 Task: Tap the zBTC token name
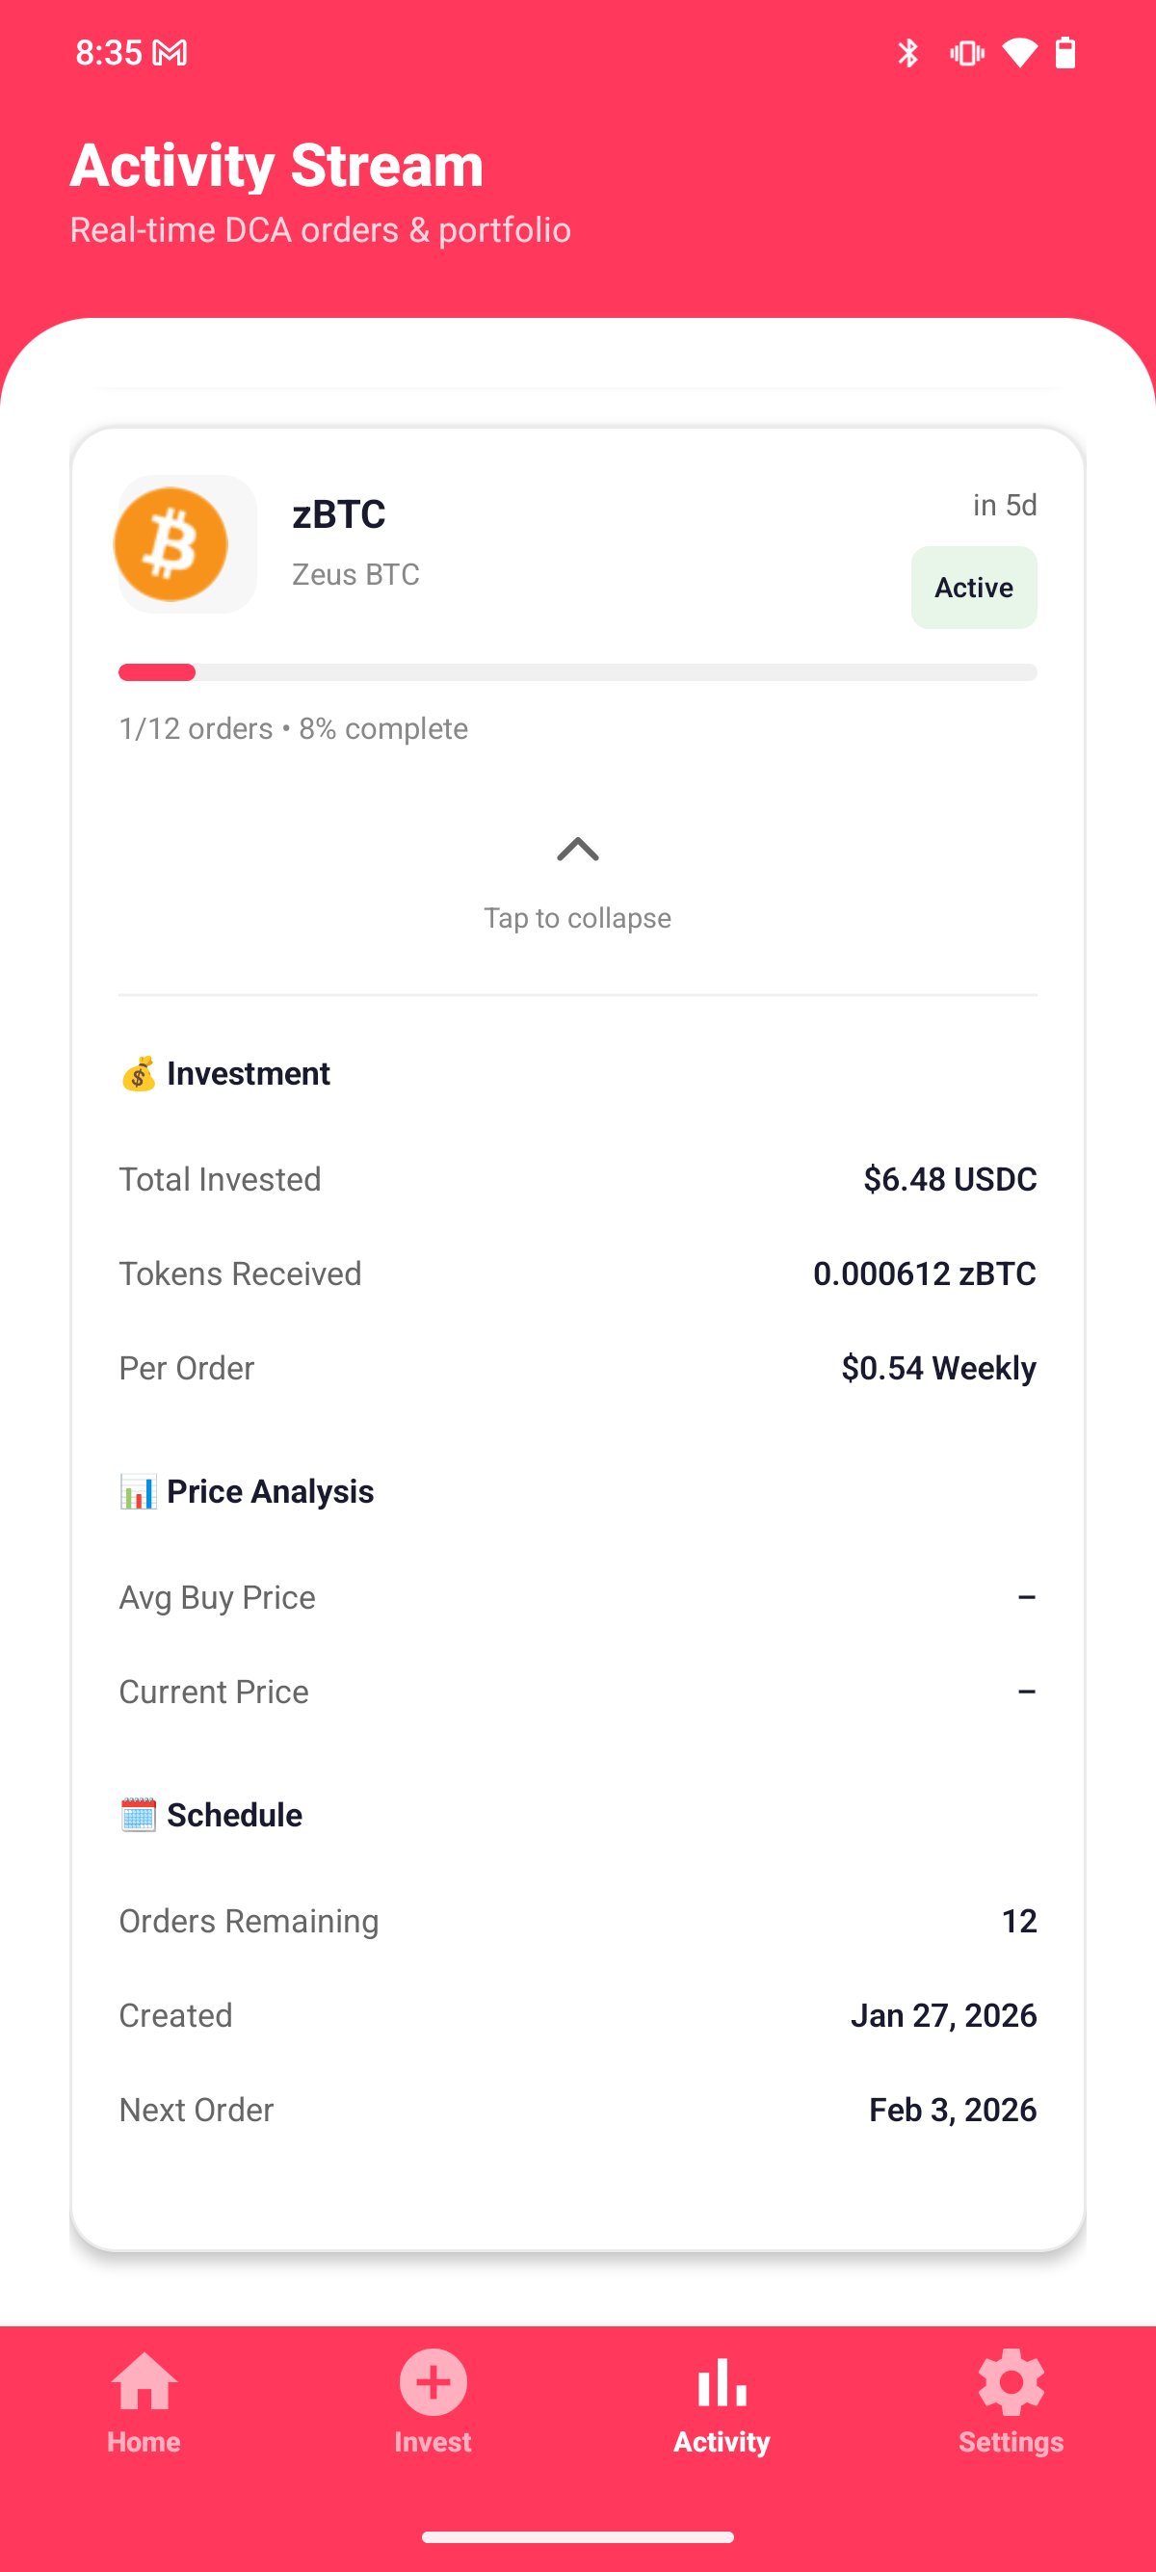pyautogui.click(x=338, y=514)
